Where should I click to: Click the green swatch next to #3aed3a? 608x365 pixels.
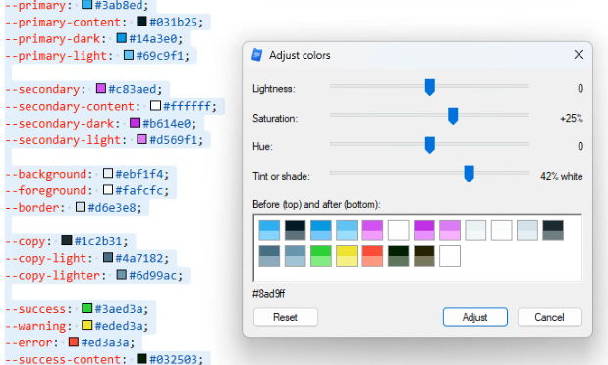(86, 308)
